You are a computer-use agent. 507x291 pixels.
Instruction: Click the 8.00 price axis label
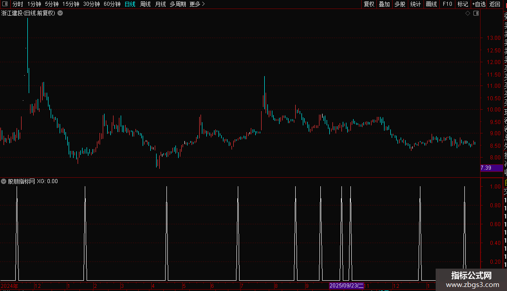tap(495, 158)
